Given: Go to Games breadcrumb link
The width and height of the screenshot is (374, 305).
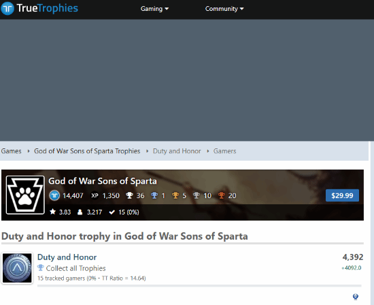Looking at the screenshot, I should click(x=11, y=151).
